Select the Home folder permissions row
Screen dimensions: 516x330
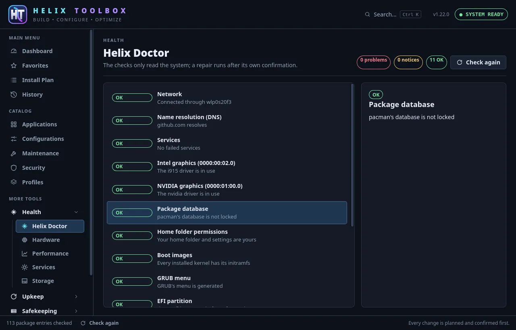227,235
